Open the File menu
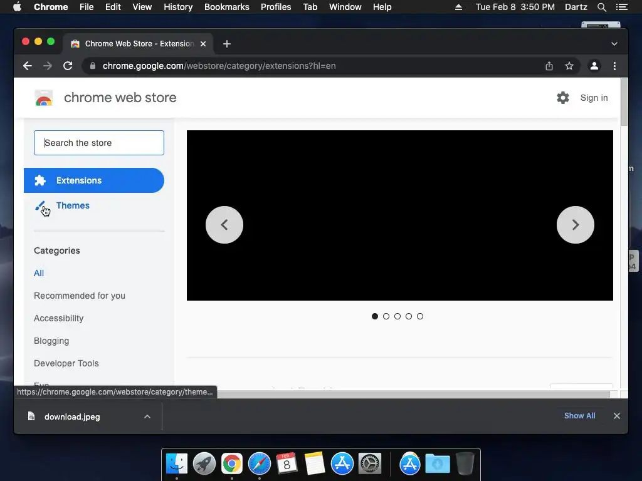The width and height of the screenshot is (642, 481). pos(87,7)
